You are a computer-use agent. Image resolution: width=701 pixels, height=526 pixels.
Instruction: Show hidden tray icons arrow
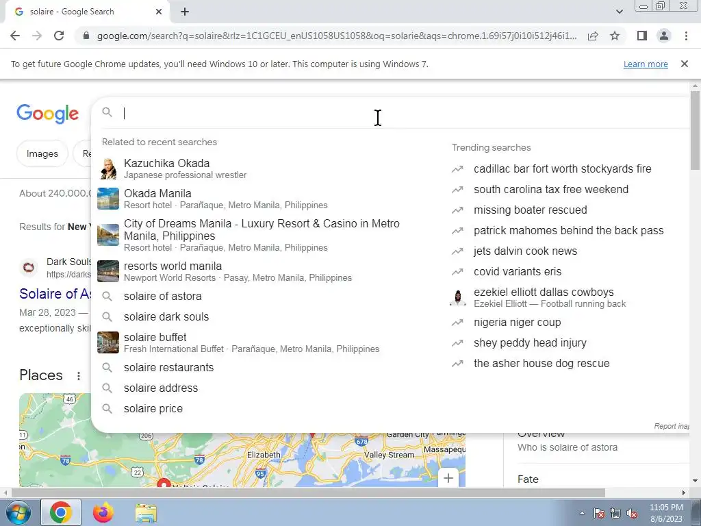(582, 514)
